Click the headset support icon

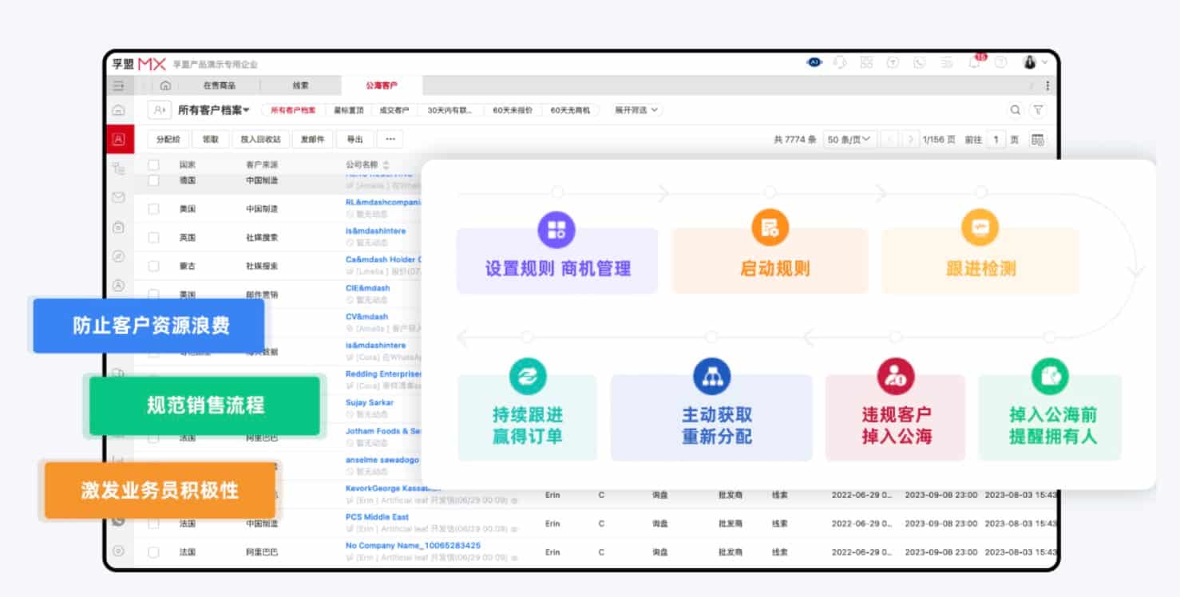[839, 63]
